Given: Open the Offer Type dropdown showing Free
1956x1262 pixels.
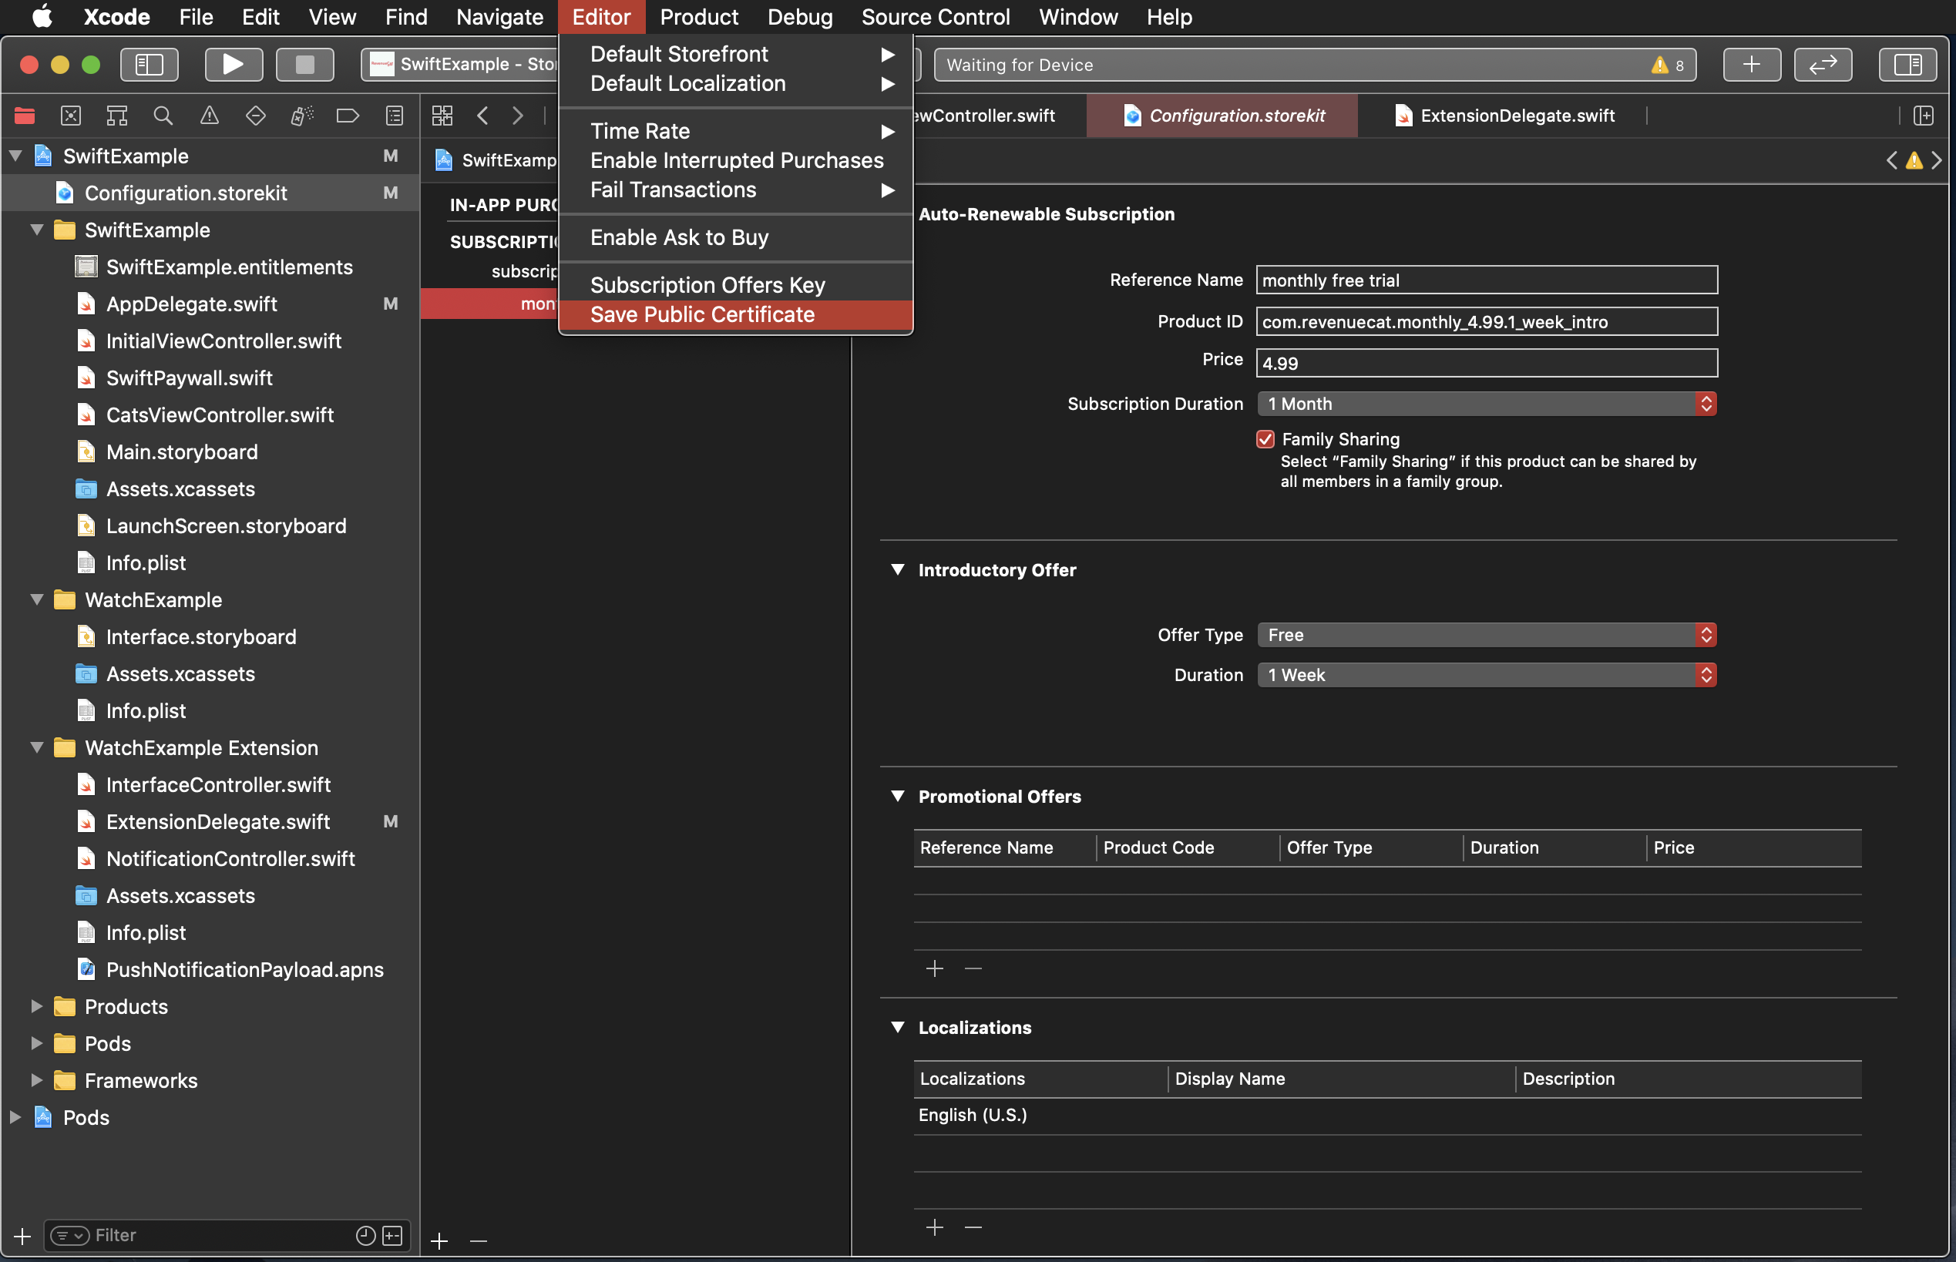Looking at the screenshot, I should click(1485, 635).
